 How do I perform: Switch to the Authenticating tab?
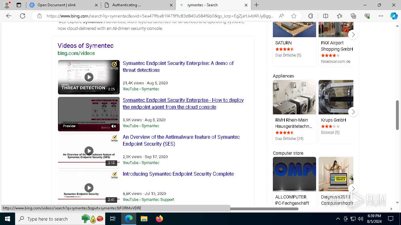point(138,5)
